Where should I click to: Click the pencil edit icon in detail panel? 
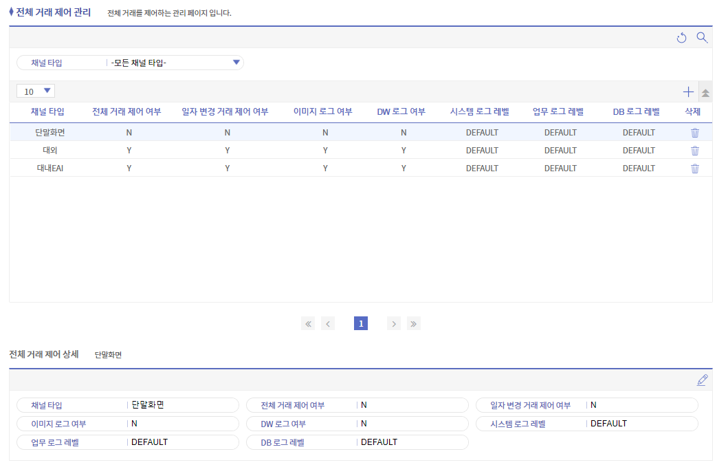(x=703, y=380)
